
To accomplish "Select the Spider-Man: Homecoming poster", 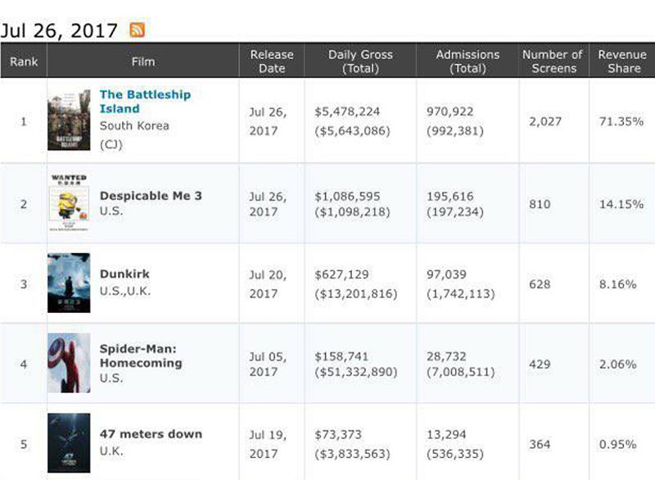I will click(x=69, y=363).
